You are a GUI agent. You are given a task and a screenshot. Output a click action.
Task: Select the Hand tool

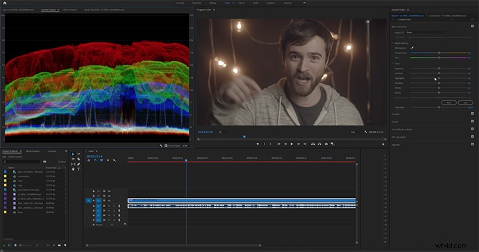(x=73, y=169)
